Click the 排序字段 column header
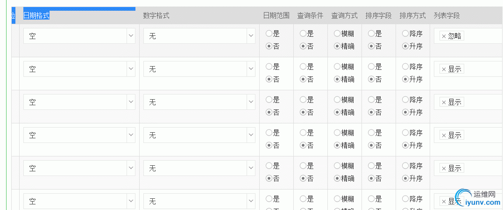The height and width of the screenshot is (210, 503). [x=378, y=16]
